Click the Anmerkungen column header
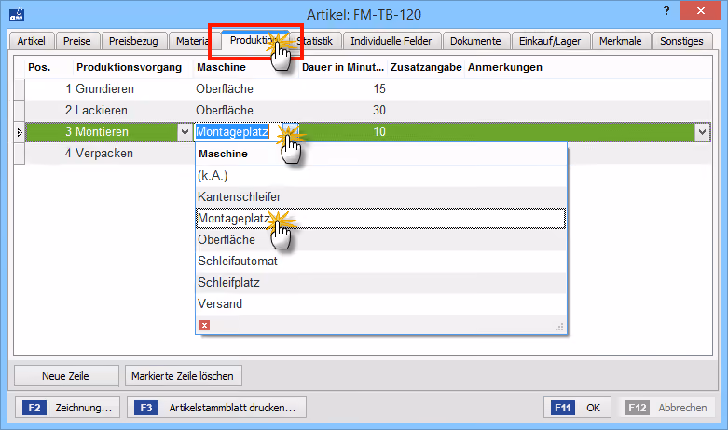Screen dimensions: 728x430 pos(588,67)
